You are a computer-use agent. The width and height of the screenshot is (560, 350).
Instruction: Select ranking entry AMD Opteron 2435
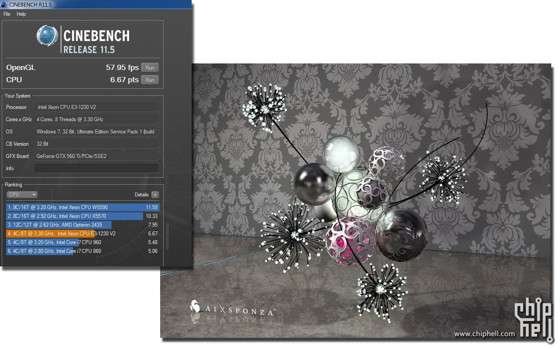point(83,225)
